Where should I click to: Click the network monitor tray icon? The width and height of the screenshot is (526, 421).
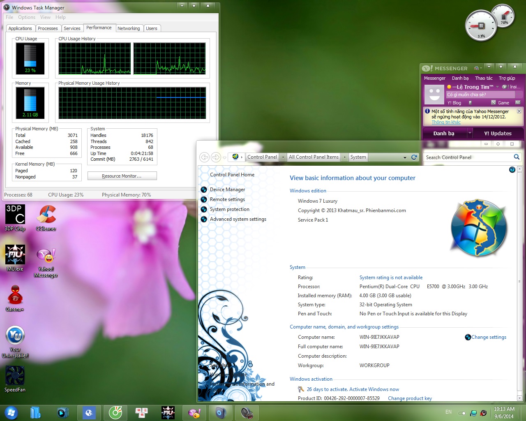473,413
